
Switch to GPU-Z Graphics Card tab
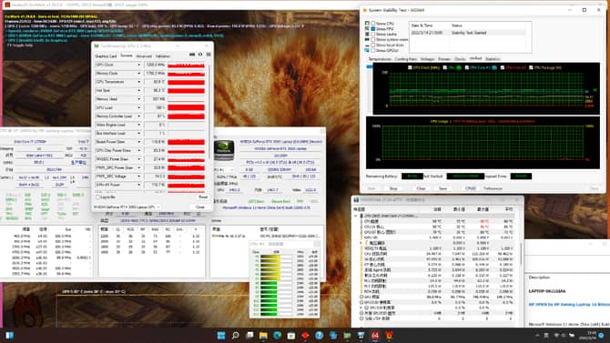(x=106, y=56)
